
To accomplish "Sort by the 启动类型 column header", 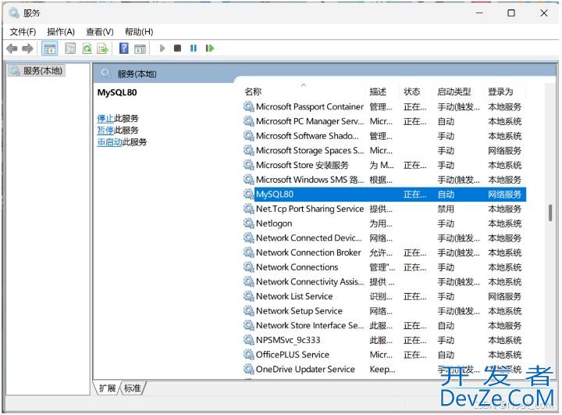I will click(x=454, y=91).
